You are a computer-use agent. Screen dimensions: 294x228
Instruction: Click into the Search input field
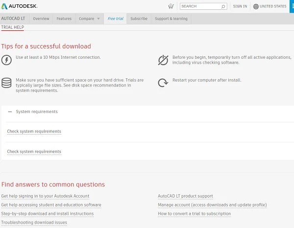[200, 6]
